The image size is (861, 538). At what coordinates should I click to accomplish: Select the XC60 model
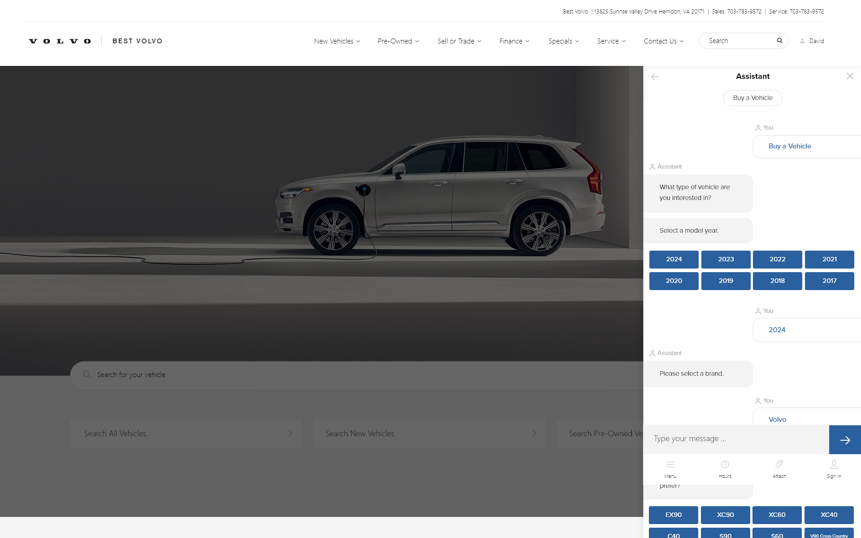pos(777,515)
